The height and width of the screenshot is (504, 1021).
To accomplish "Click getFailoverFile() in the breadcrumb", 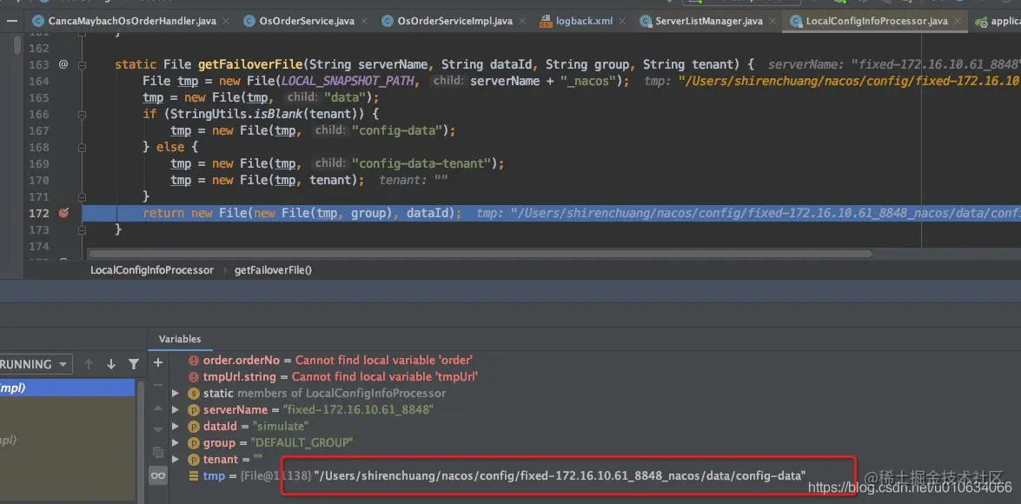I will 273,269.
